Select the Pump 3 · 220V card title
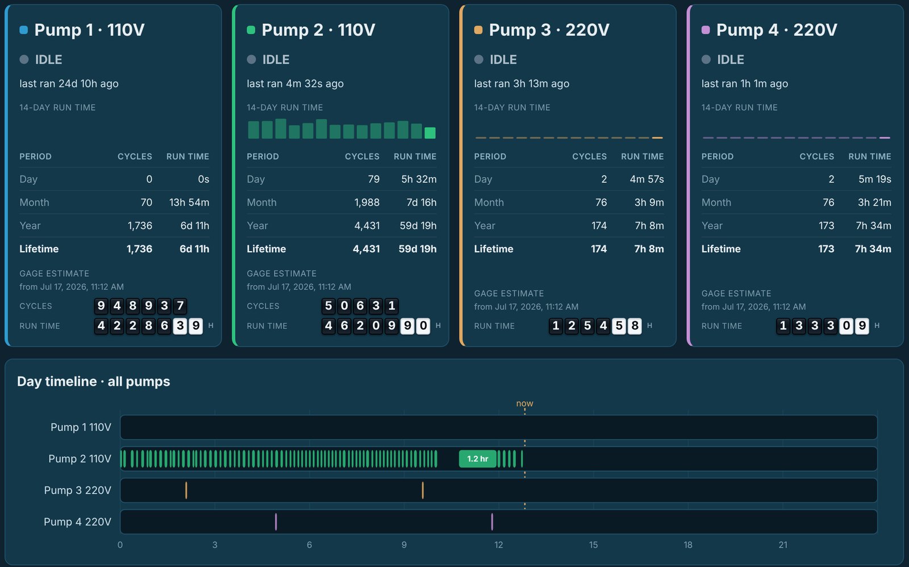This screenshot has height=567, width=909. (549, 30)
